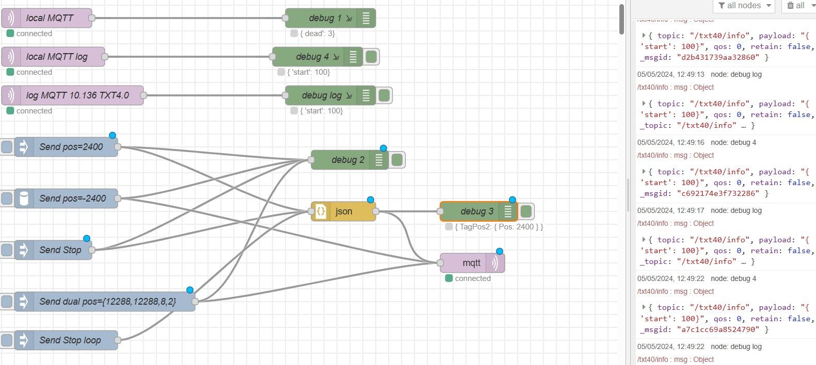
Task: Click the Send pos=-2400 node cylinder icon
Action: (x=23, y=198)
